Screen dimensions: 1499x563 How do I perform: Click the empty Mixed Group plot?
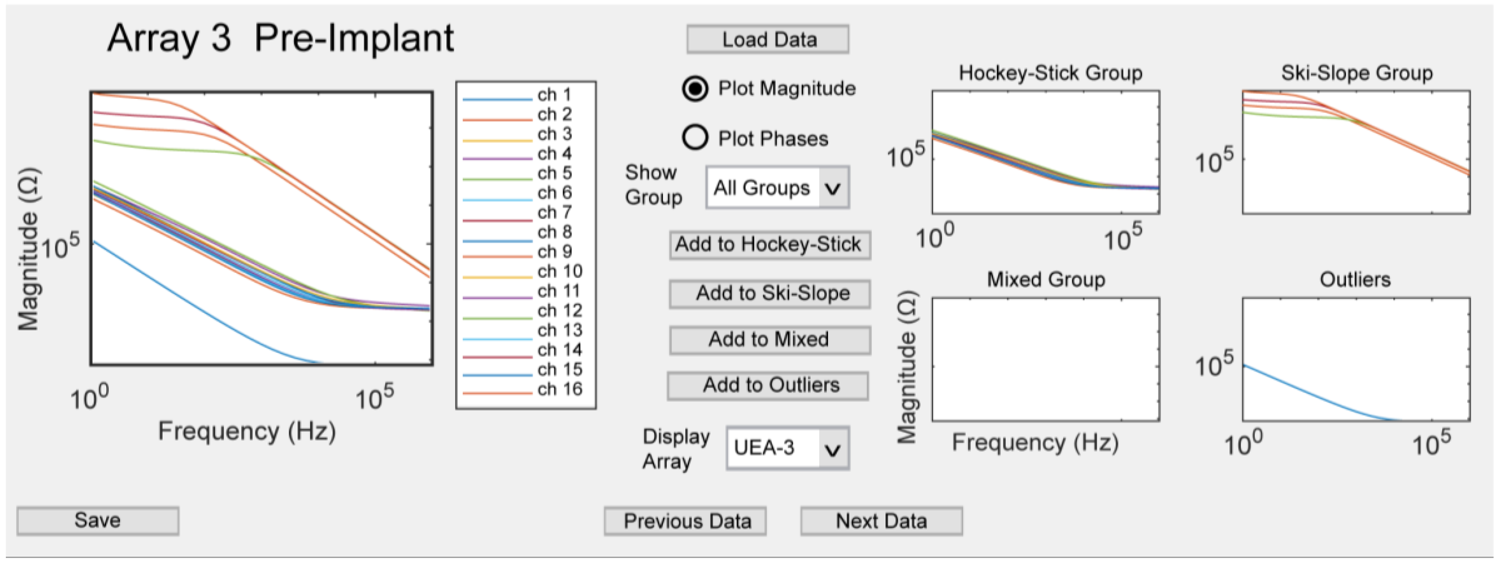[x=1045, y=359]
